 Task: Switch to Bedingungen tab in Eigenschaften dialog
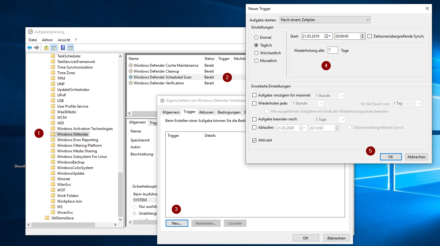[229, 112]
